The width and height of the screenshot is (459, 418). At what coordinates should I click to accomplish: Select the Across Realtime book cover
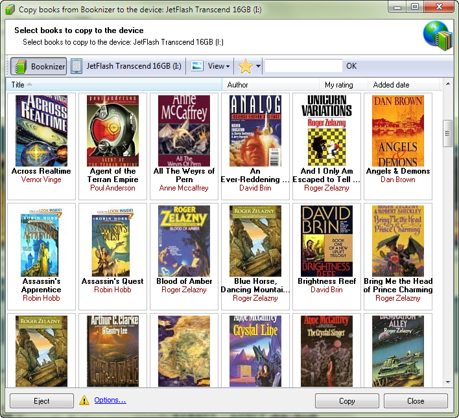pyautogui.click(x=41, y=130)
